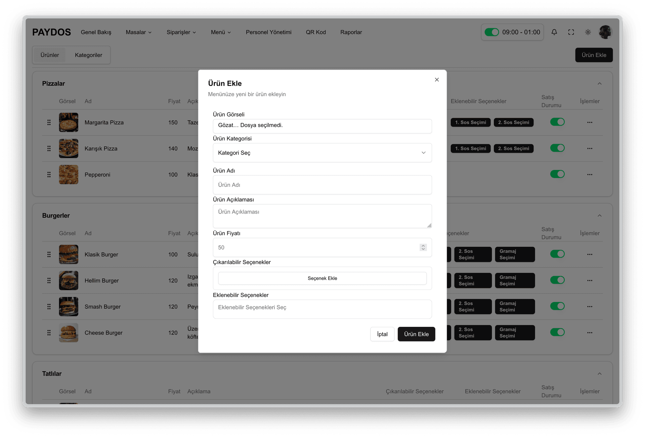This screenshot has width=645, height=437.
Task: Click the fullscreen expand icon
Action: point(571,32)
